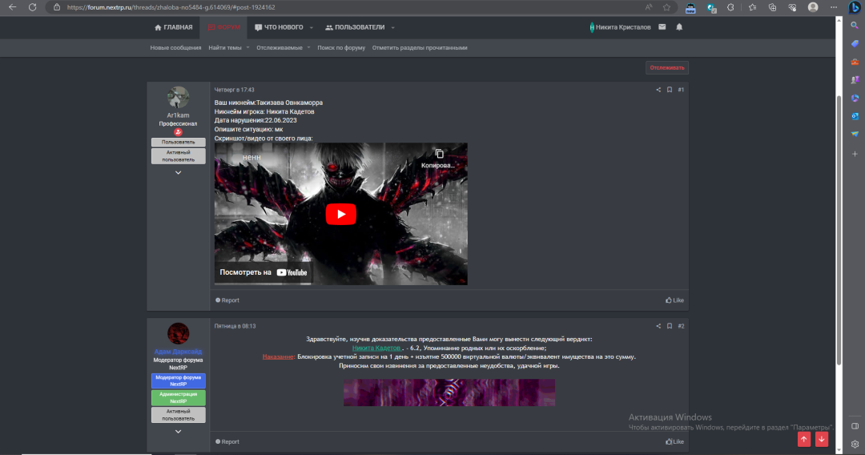This screenshot has height=455, width=865.
Task: Like post #1
Action: (674, 300)
